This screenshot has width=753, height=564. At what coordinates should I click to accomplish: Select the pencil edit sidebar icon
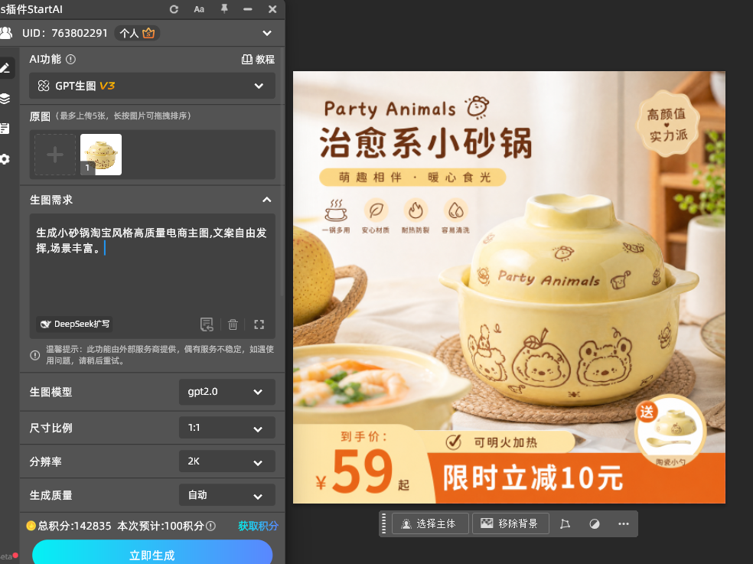click(x=6, y=68)
